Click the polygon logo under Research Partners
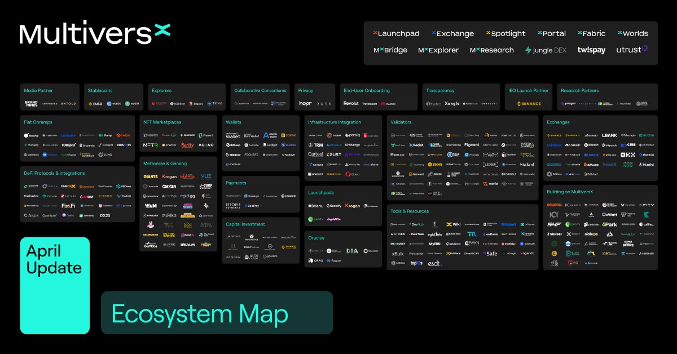 pyautogui.click(x=569, y=104)
